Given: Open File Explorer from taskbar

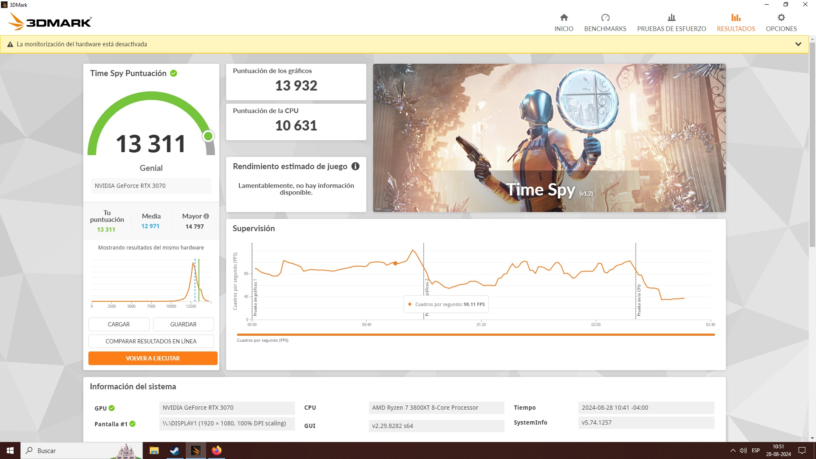Looking at the screenshot, I should point(154,450).
